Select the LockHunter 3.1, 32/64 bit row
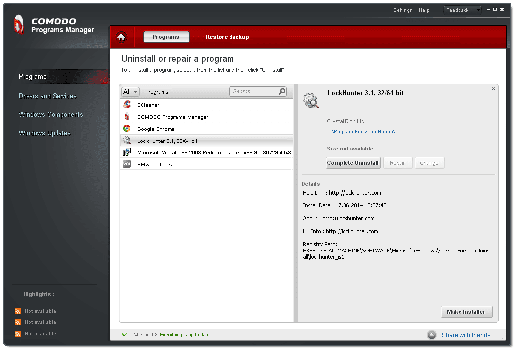The image size is (517, 351). click(x=207, y=141)
